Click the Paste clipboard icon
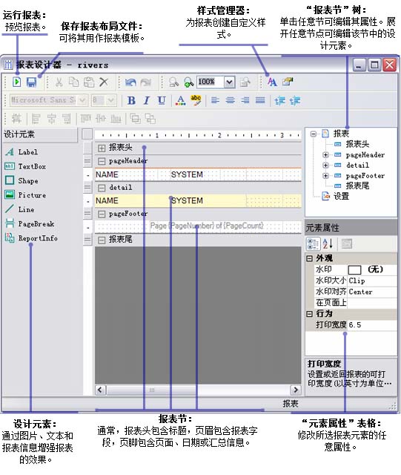 point(89,82)
